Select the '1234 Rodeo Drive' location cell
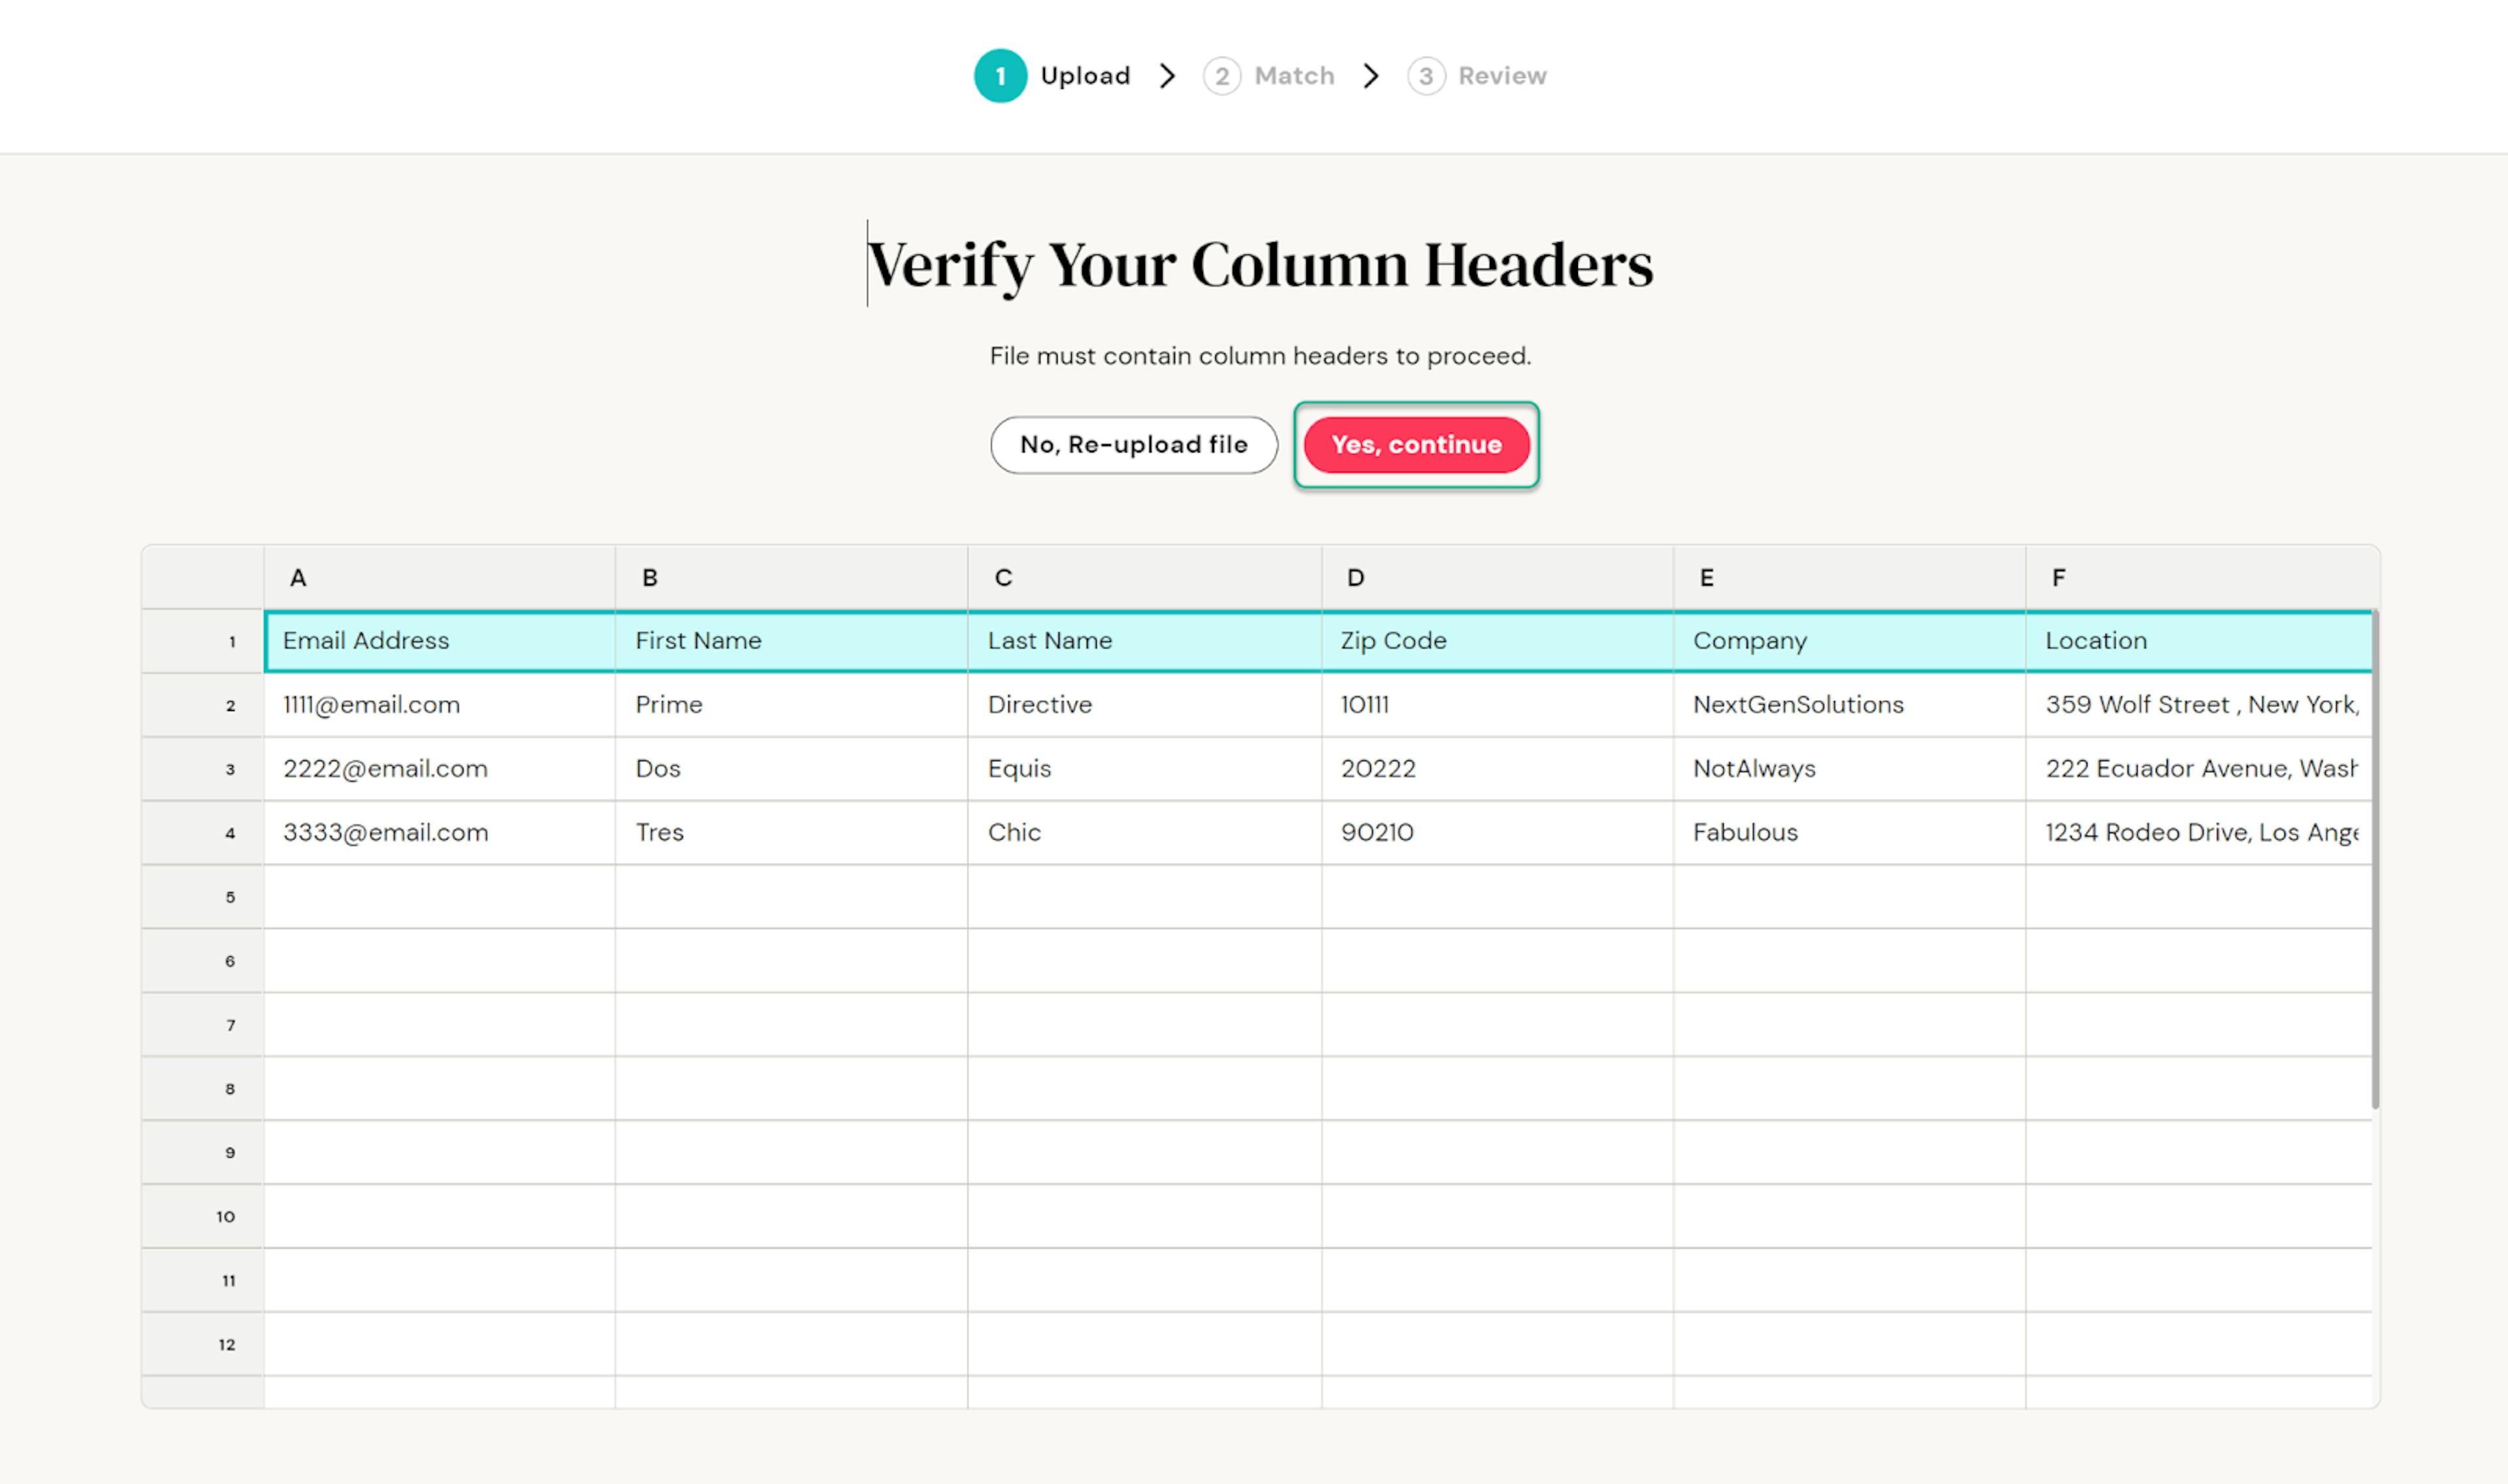 pos(2199,833)
